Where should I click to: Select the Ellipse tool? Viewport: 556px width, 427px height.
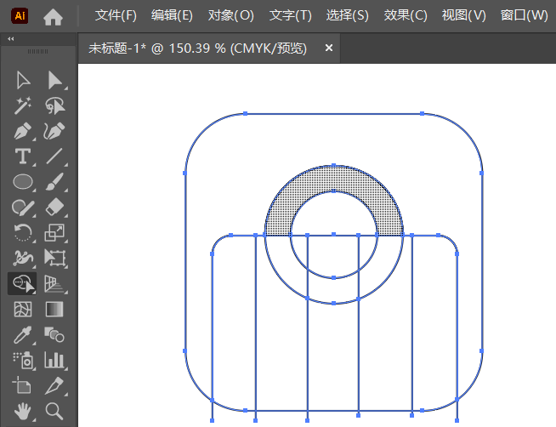(x=23, y=182)
